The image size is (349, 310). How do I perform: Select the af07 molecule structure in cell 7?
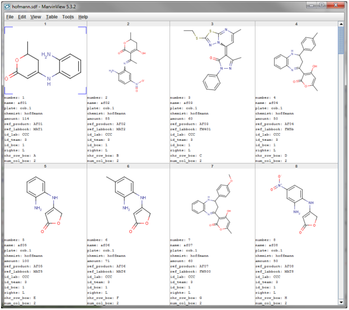click(x=213, y=203)
